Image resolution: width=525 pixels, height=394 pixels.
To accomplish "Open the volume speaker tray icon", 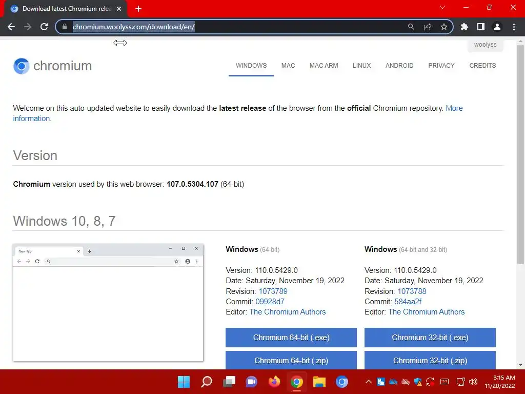I will click(473, 382).
